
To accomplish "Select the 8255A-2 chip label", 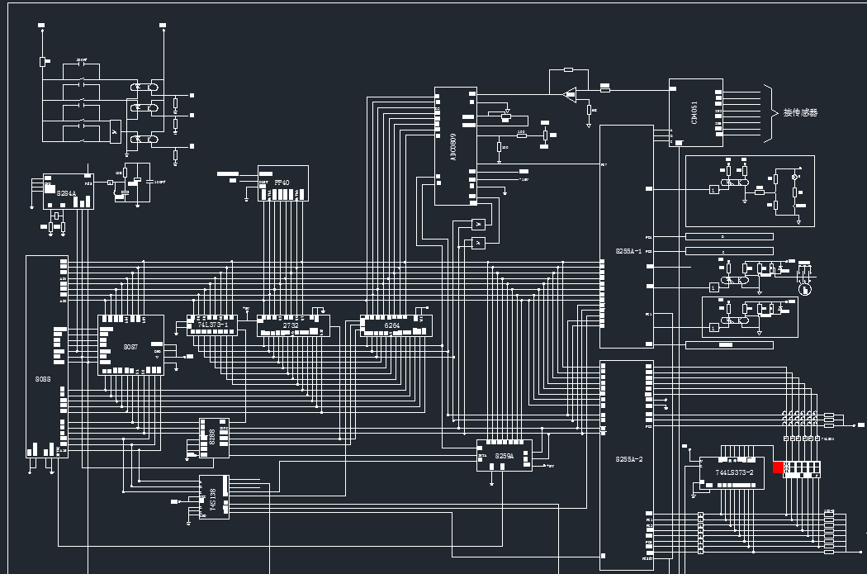I will click(628, 459).
